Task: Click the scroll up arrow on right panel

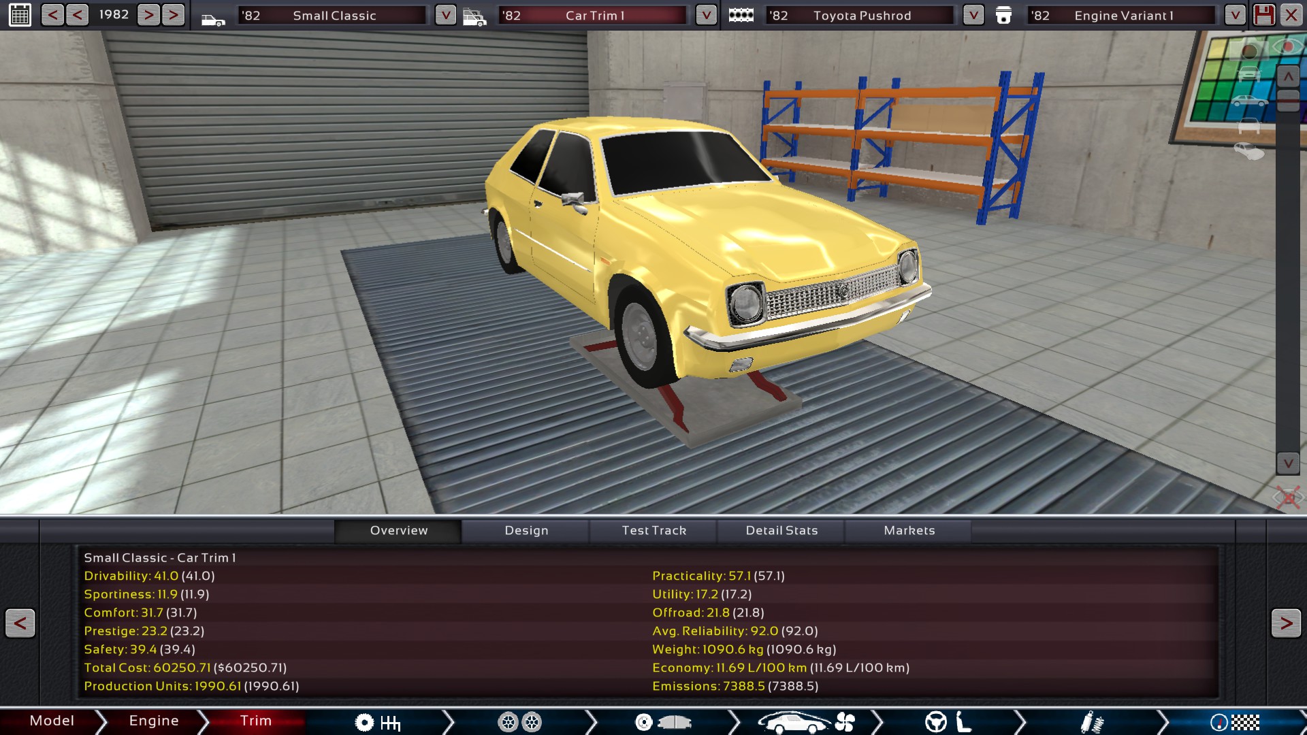Action: click(1288, 77)
